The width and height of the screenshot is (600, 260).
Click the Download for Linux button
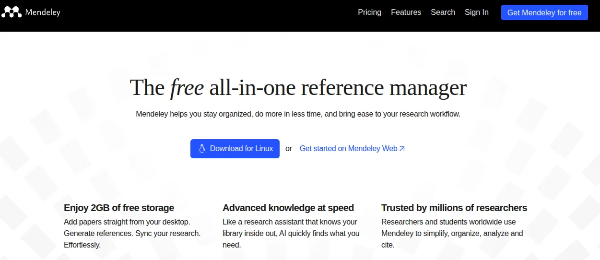[x=235, y=149]
